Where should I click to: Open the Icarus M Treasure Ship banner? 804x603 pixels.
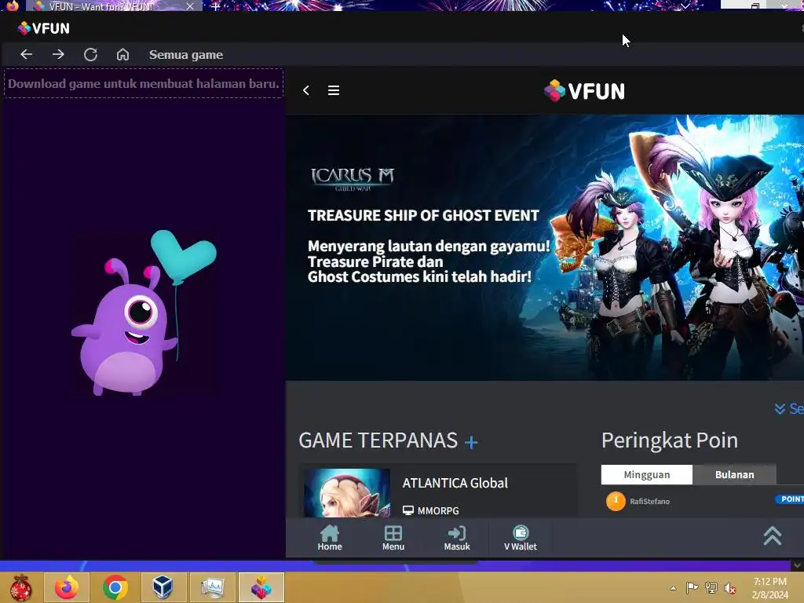(x=545, y=247)
